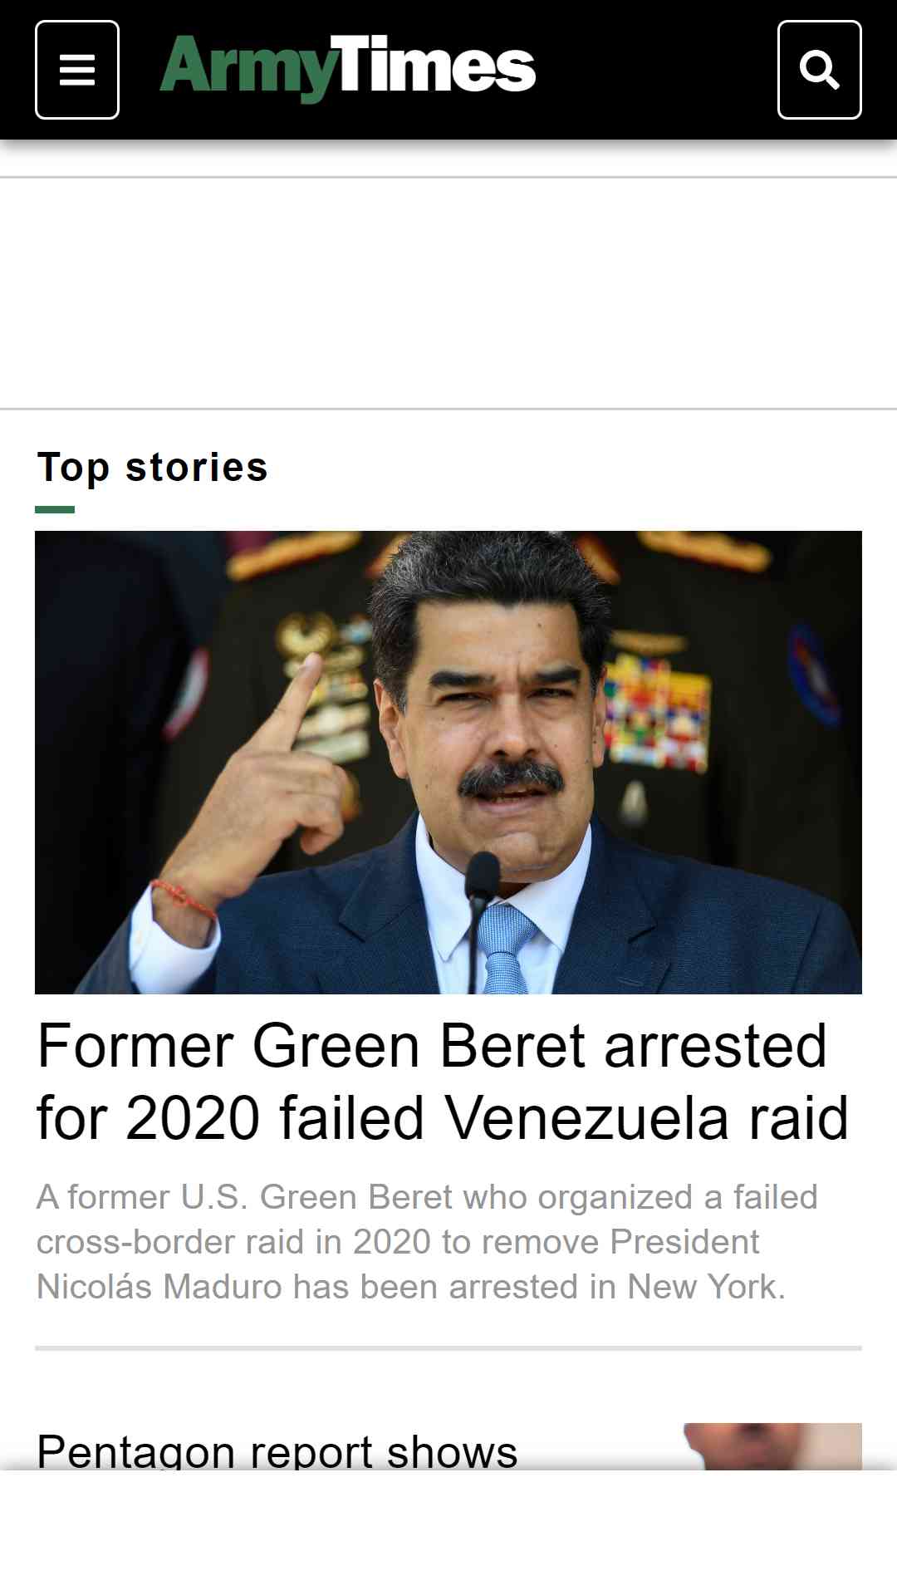Image resolution: width=897 pixels, height=1595 pixels.
Task: Open the hamburger navigation menu
Action: click(x=77, y=70)
